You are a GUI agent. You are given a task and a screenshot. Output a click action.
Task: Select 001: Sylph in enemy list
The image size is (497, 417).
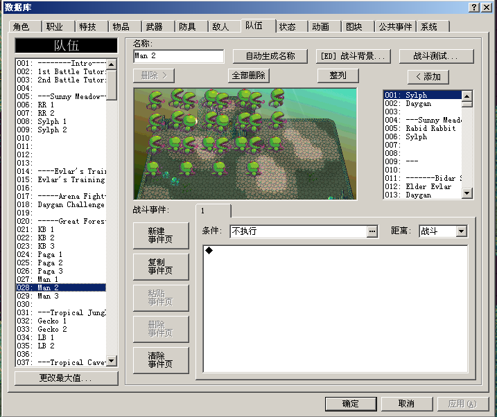pyautogui.click(x=423, y=95)
